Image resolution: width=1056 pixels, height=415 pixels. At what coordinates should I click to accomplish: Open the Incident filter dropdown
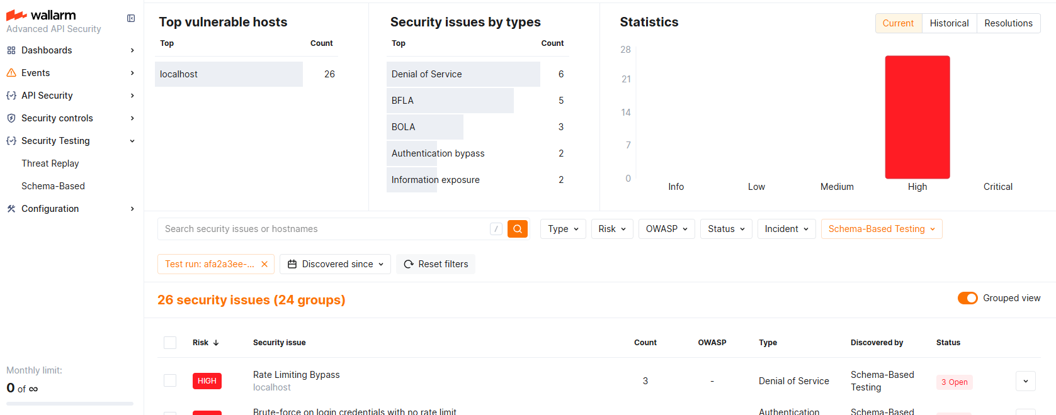click(786, 229)
